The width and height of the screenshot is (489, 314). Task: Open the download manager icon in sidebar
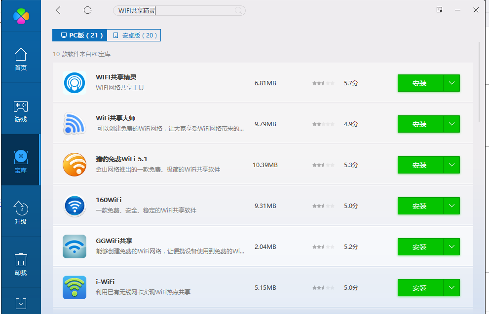[x=21, y=304]
